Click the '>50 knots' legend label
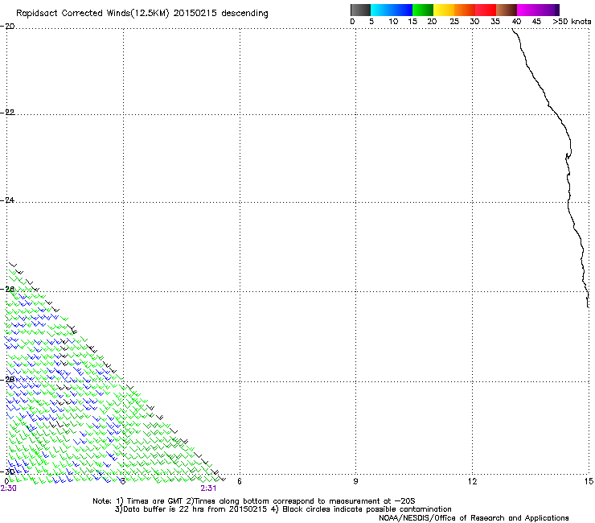Viewport: 595px width, 523px height. click(x=572, y=22)
